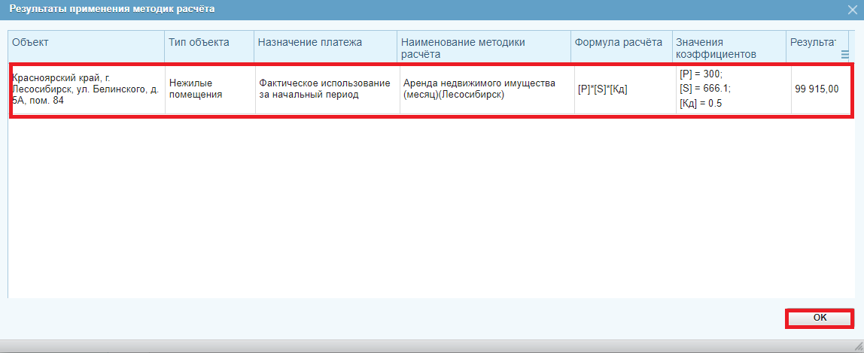
Task: Select the Аренда недвижимого имущества cell
Action: pyautogui.click(x=486, y=89)
